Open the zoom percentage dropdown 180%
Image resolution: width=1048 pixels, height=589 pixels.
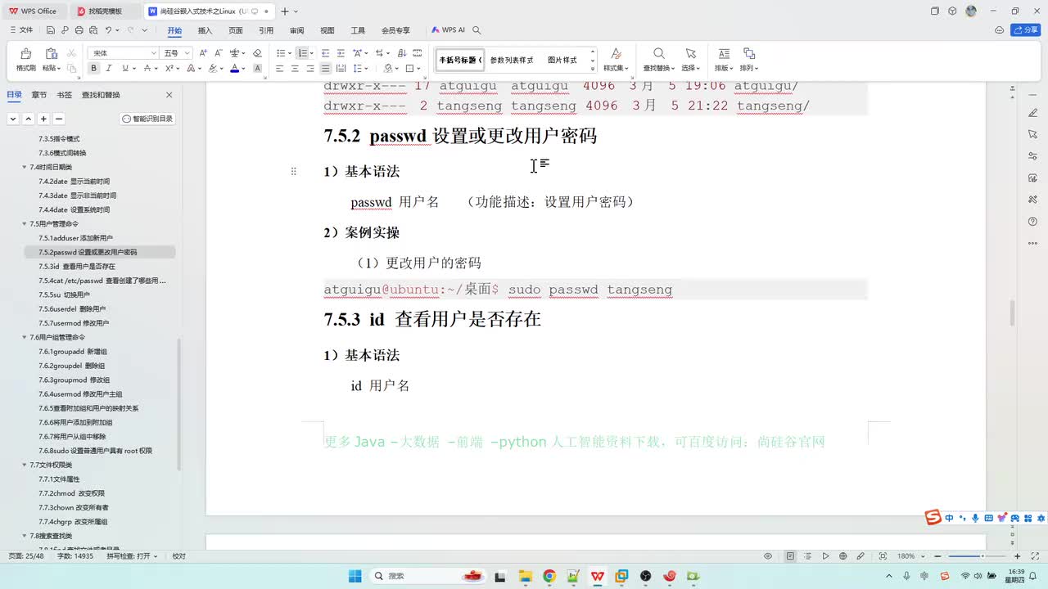pos(921,556)
